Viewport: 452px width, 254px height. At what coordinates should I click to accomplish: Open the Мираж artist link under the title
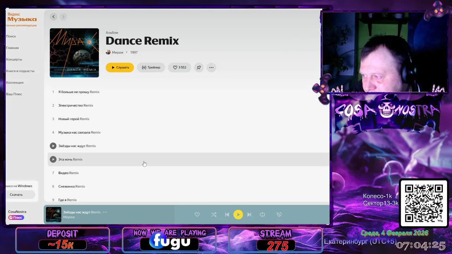coord(118,52)
